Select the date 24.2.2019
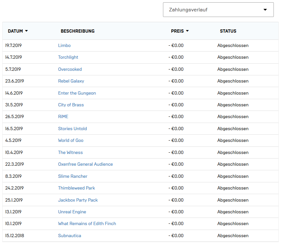The width and height of the screenshot is (281, 244). (14, 188)
